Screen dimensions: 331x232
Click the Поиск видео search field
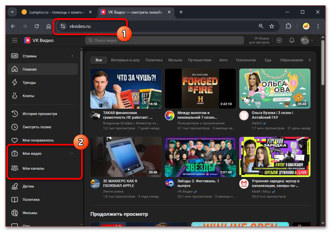(x=164, y=40)
